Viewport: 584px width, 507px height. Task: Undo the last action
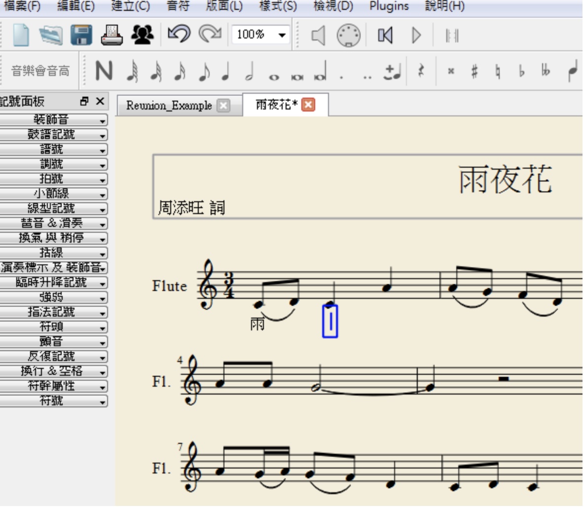point(179,34)
